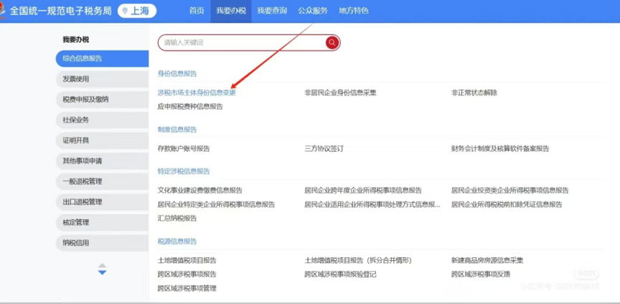Click the tax bureau logo emblem
The width and height of the screenshot is (620, 304).
(x=4, y=11)
